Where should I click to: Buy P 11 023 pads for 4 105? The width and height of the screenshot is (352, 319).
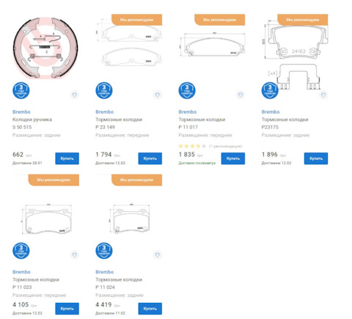click(67, 309)
